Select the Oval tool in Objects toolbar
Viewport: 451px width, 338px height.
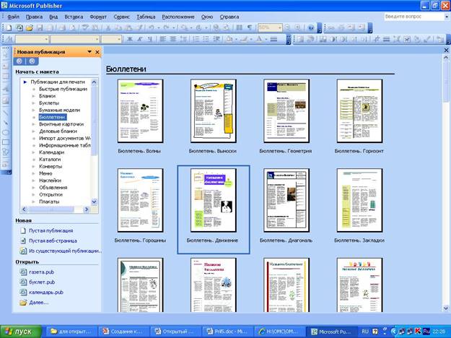(6, 132)
